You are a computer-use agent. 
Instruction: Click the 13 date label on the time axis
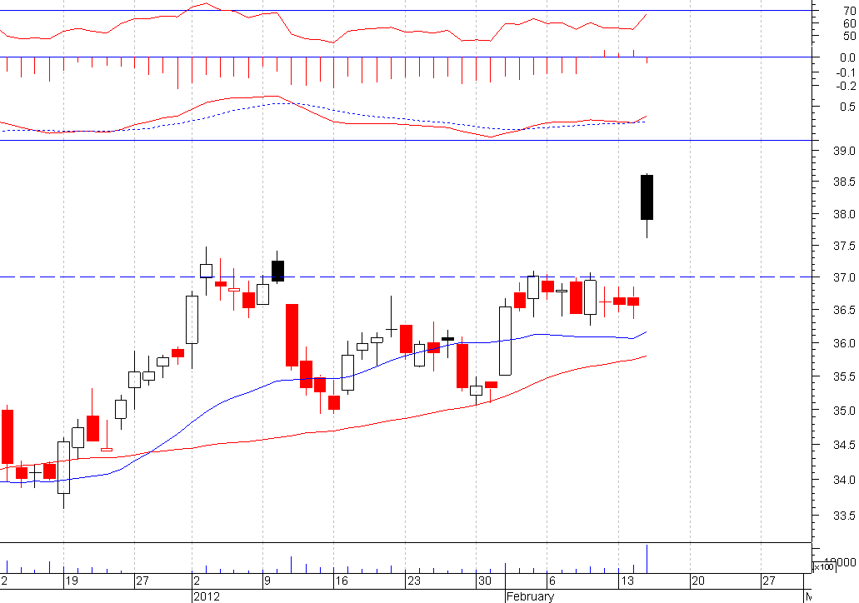pos(627,581)
